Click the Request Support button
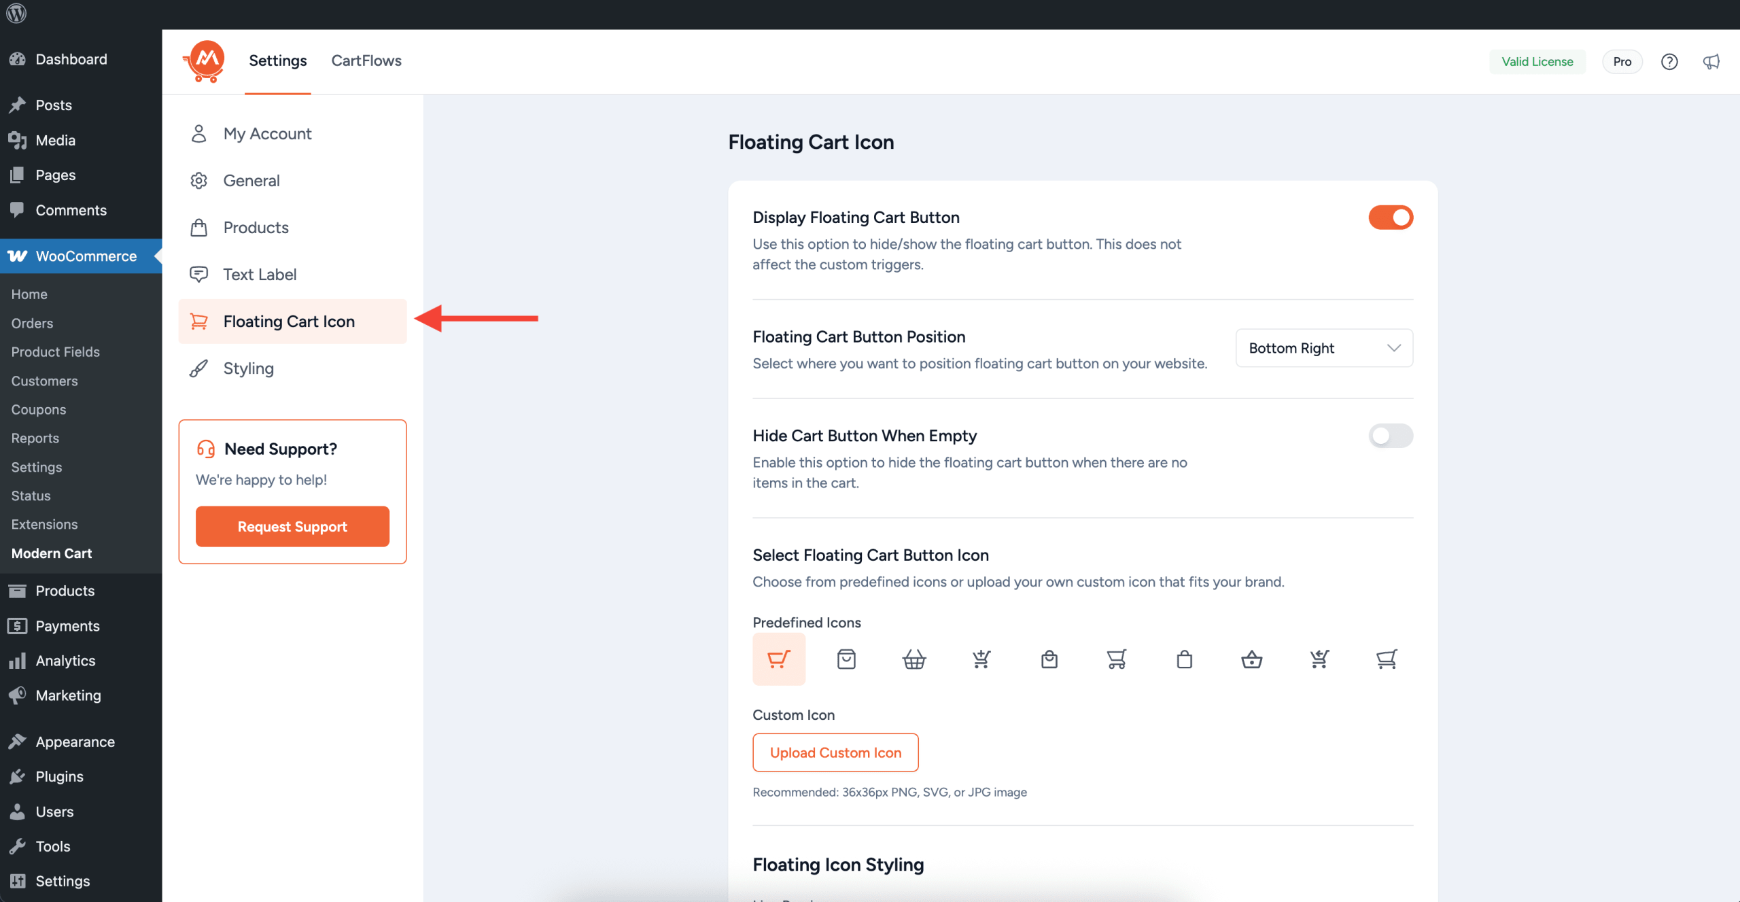Screen dimensions: 1740x902 292,526
